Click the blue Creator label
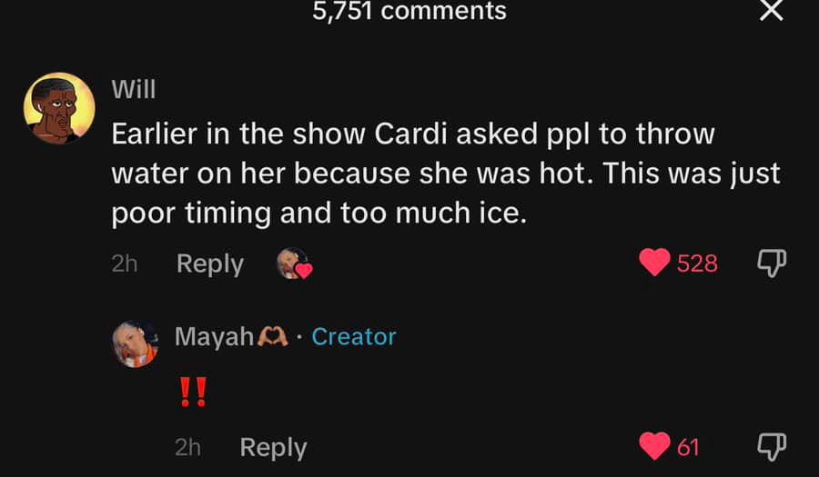819x477 pixels. coord(354,337)
